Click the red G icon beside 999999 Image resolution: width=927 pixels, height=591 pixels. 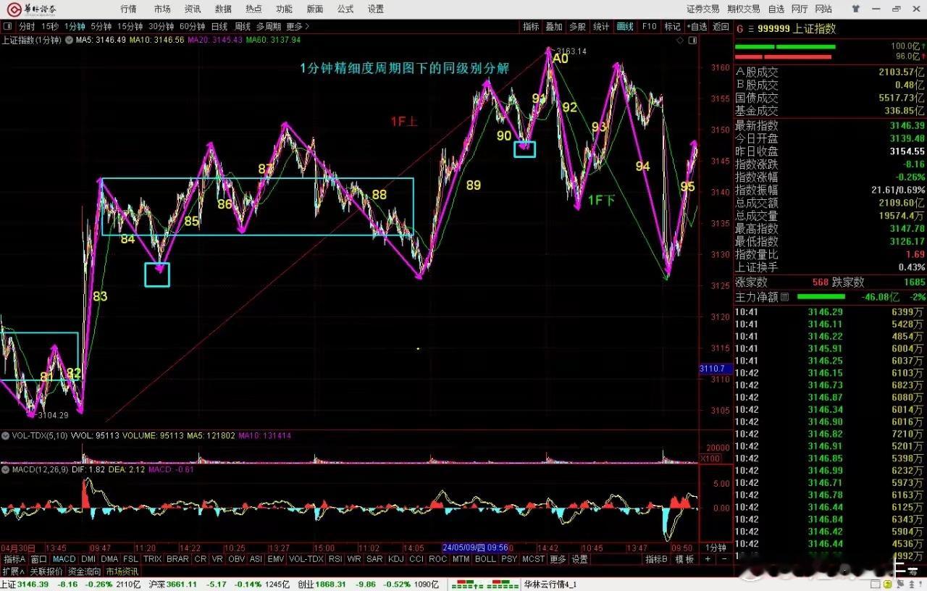point(739,28)
